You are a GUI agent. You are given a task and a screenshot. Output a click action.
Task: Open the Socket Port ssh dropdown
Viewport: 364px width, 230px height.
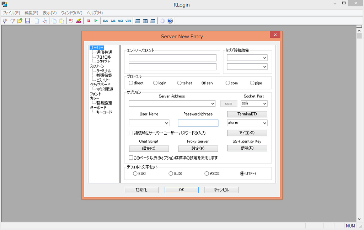click(264, 103)
